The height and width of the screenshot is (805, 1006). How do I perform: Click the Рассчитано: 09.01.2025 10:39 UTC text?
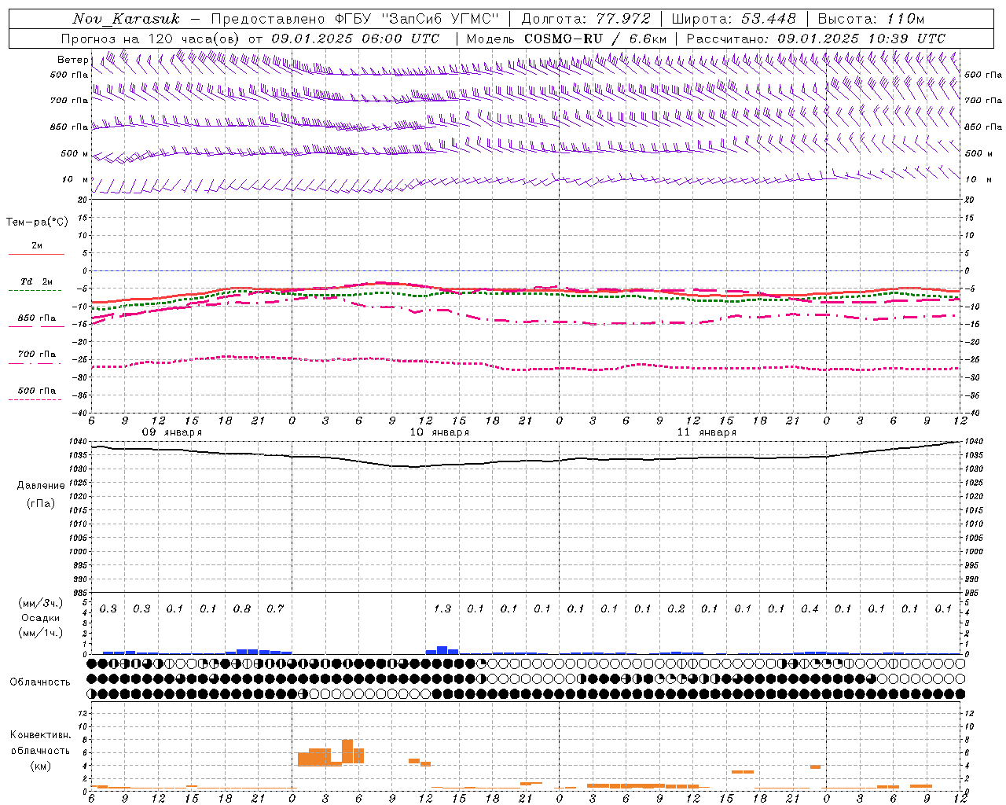point(816,39)
